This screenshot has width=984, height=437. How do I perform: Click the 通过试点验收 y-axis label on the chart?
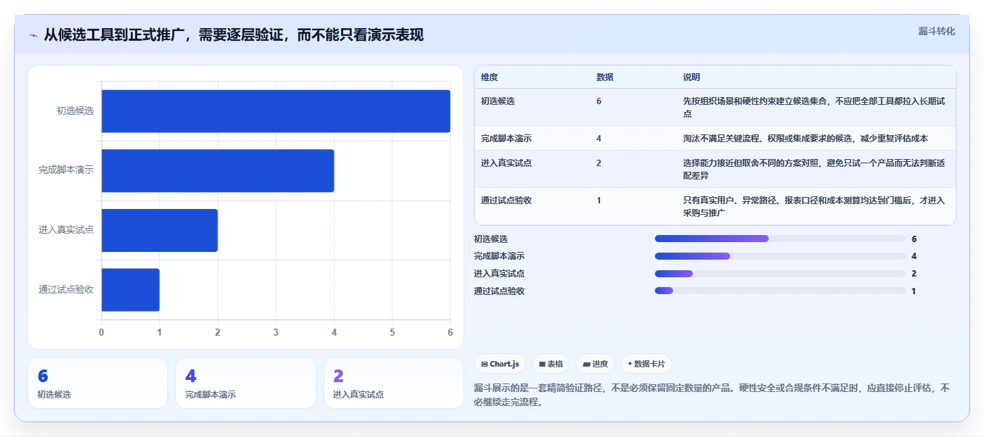click(x=66, y=289)
